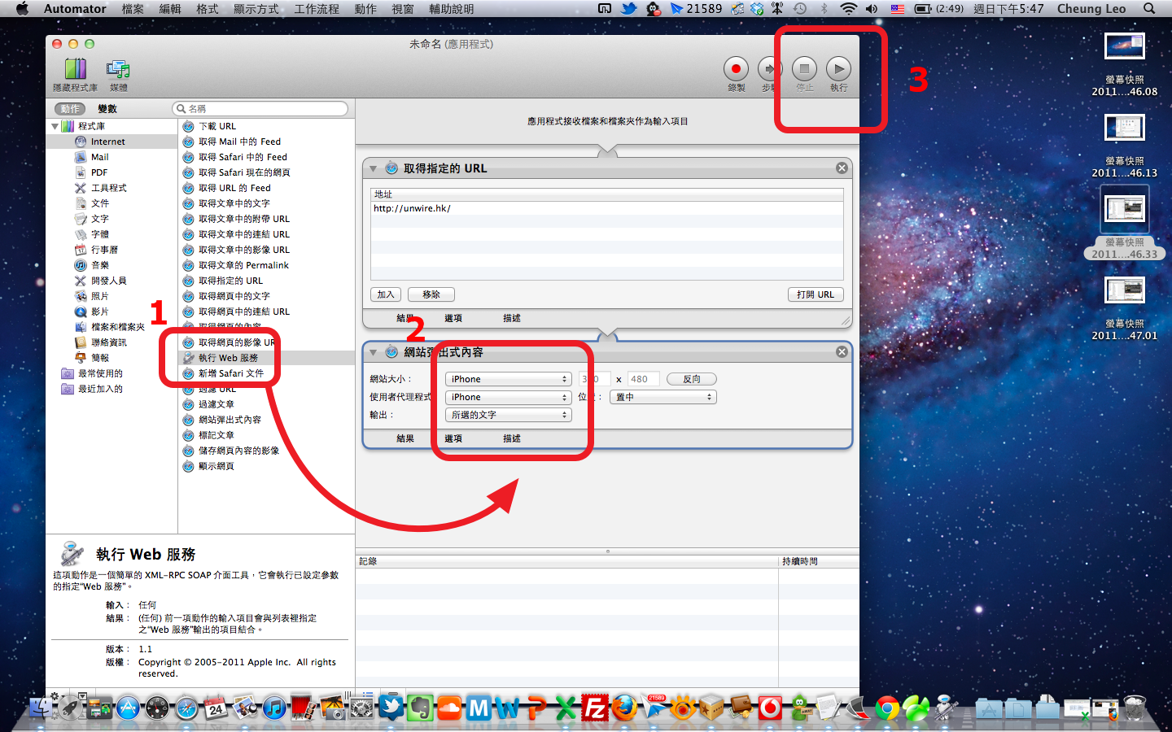1172x732 pixels.
Task: Open the 位置 置中 dropdown
Action: [x=663, y=397]
